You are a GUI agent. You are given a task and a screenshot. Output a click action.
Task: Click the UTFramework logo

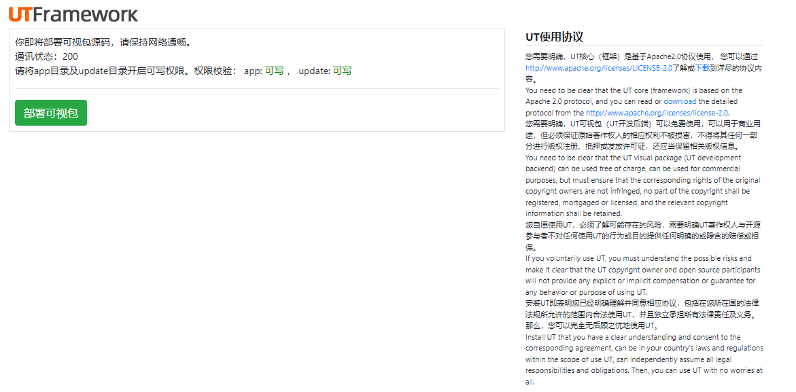pos(73,14)
